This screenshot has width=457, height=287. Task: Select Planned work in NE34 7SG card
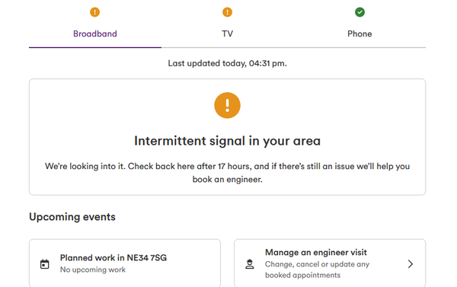(125, 263)
